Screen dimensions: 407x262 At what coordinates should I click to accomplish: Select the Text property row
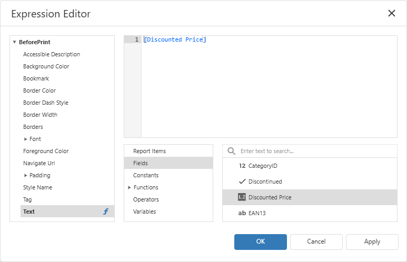pos(67,211)
